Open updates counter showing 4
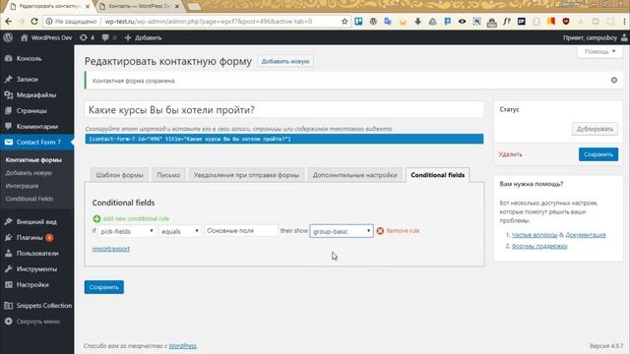Viewport: 630px width, 354px height. (87, 37)
